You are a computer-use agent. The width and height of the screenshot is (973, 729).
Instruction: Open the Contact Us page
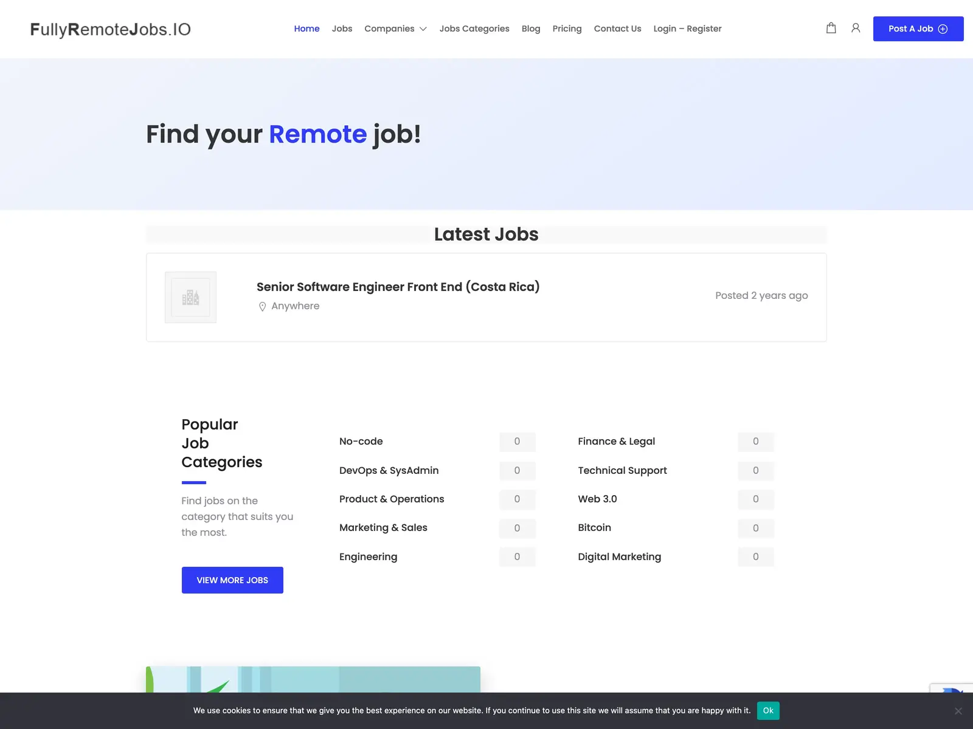point(617,29)
